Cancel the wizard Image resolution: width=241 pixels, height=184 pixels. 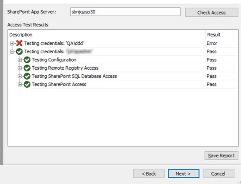click(x=218, y=174)
